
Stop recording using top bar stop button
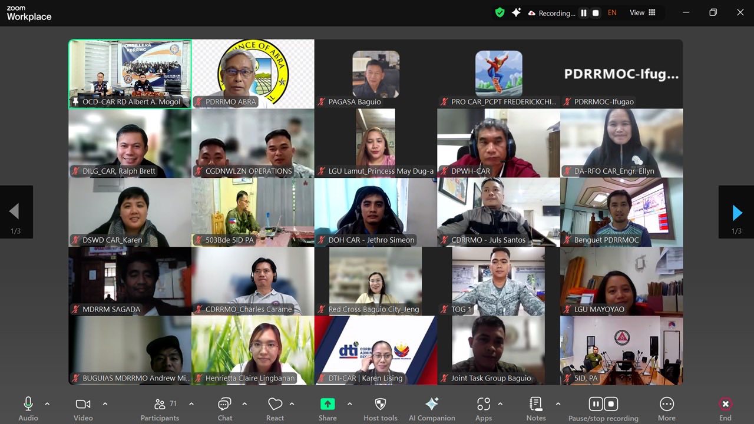(x=596, y=13)
